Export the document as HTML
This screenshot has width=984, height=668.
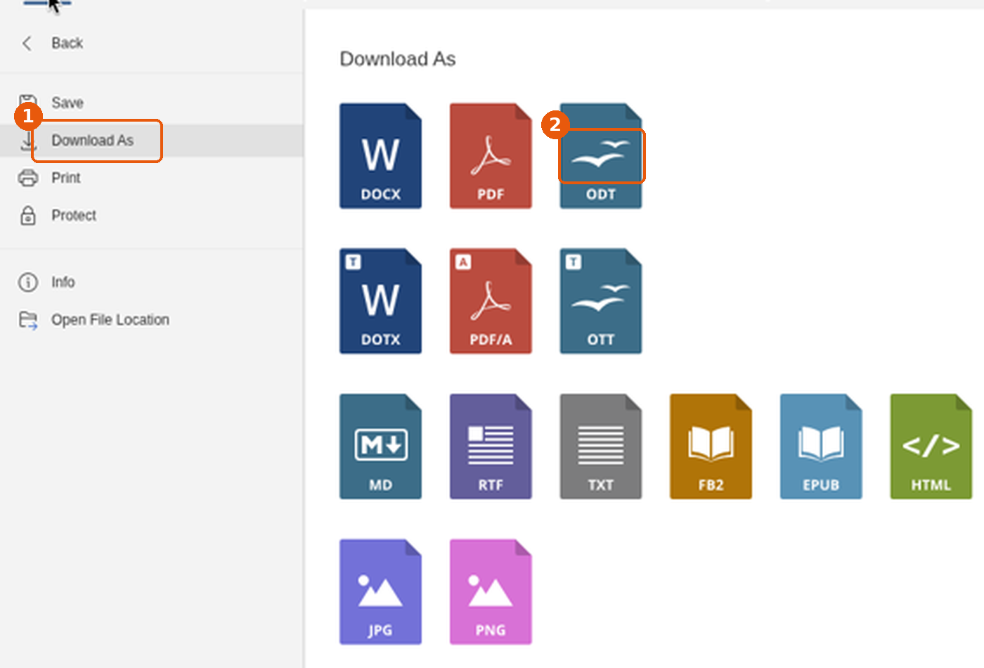931,447
